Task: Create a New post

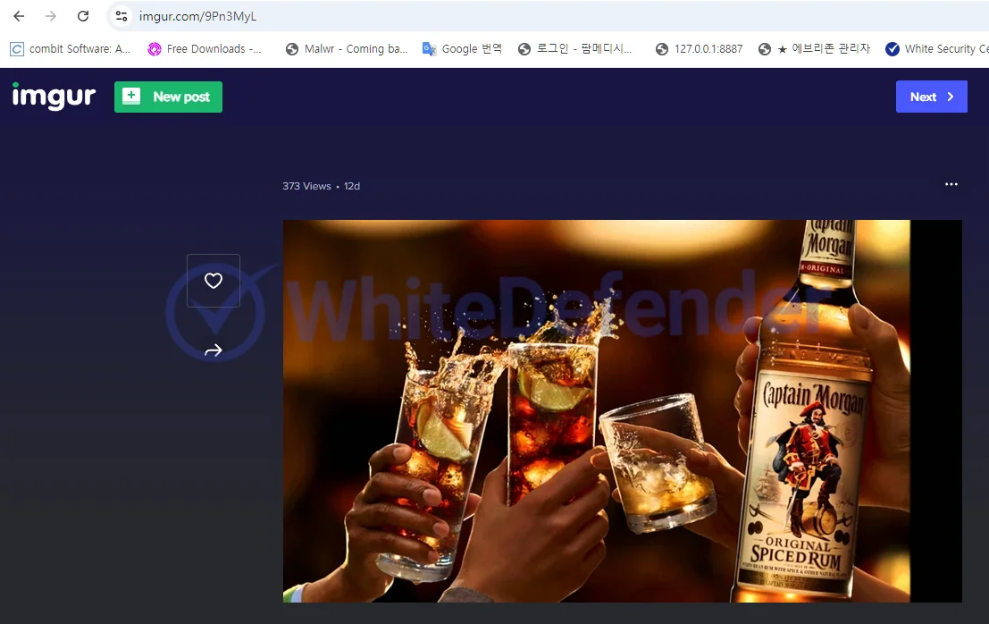Action: [x=168, y=97]
